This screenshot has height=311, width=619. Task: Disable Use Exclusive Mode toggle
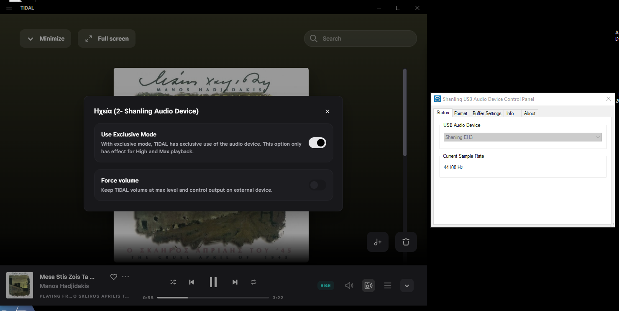pyautogui.click(x=317, y=143)
